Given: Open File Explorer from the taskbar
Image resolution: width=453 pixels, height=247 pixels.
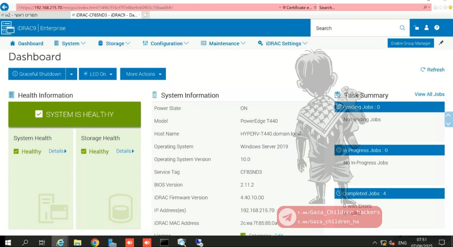Looking at the screenshot, I should [x=78, y=242].
